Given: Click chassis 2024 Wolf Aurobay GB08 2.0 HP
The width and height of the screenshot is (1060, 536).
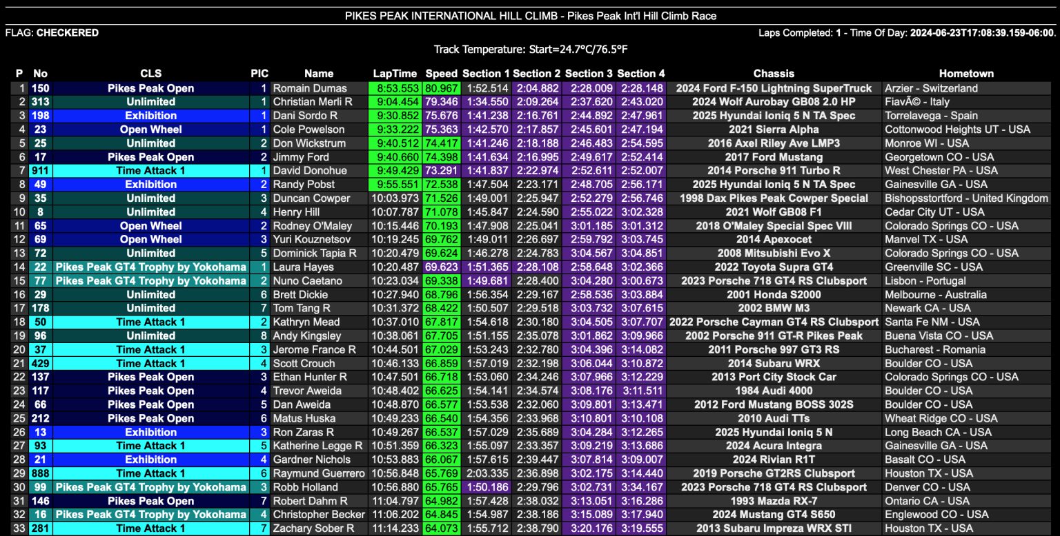Looking at the screenshot, I should [x=774, y=102].
